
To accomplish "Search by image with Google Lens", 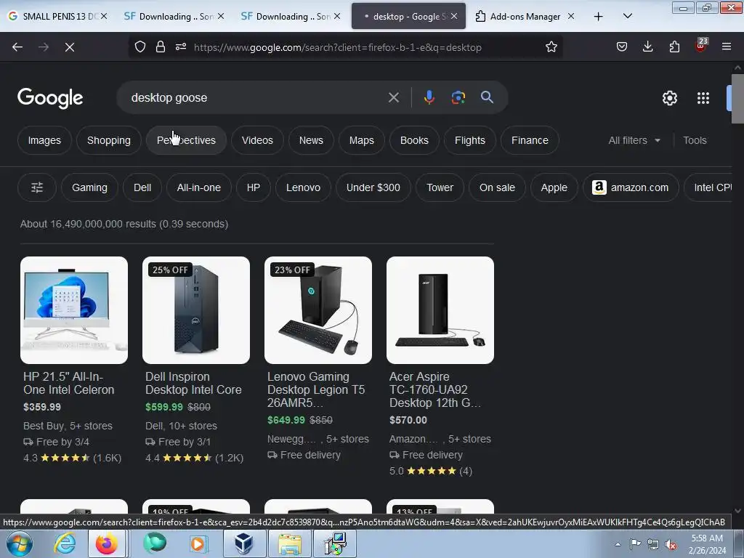I will (x=458, y=98).
